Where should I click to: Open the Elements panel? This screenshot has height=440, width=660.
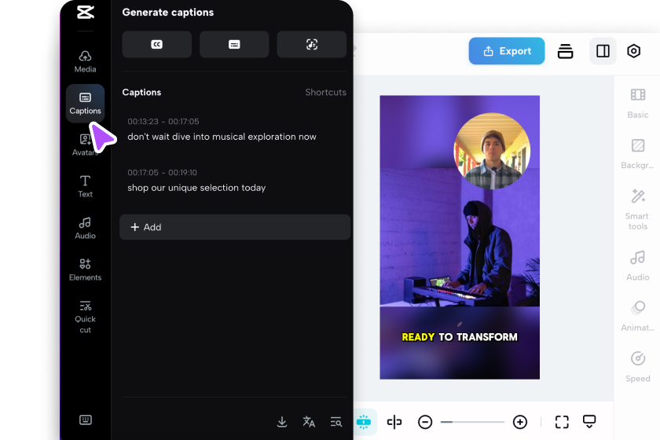(x=85, y=270)
